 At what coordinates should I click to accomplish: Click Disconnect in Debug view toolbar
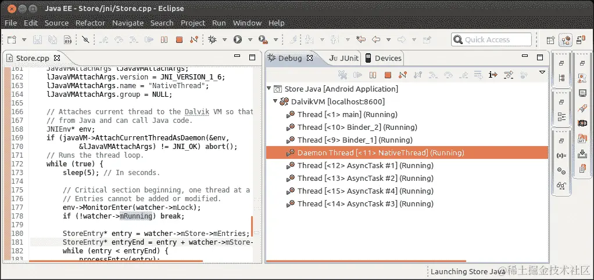403,75
